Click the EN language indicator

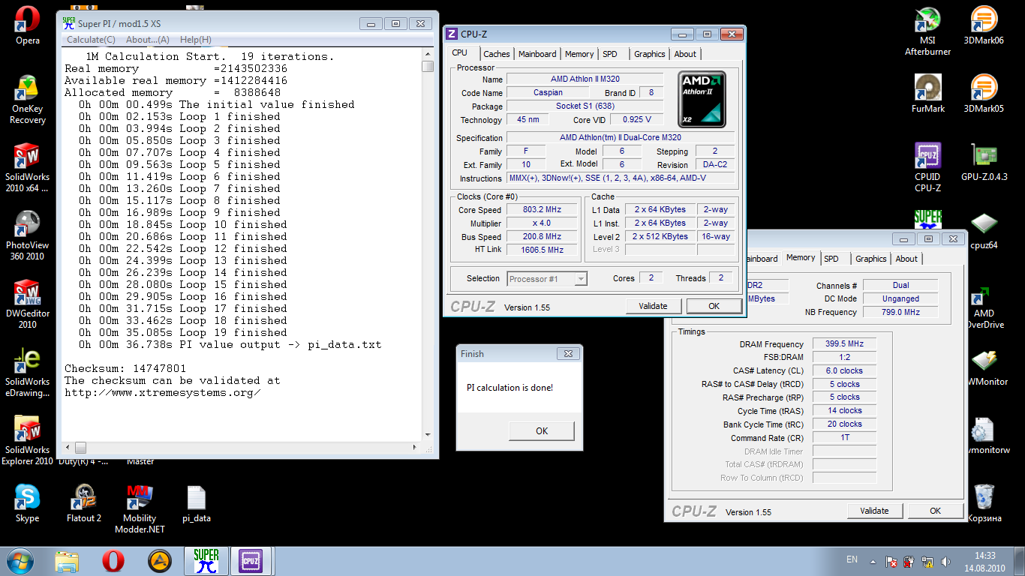click(x=852, y=559)
